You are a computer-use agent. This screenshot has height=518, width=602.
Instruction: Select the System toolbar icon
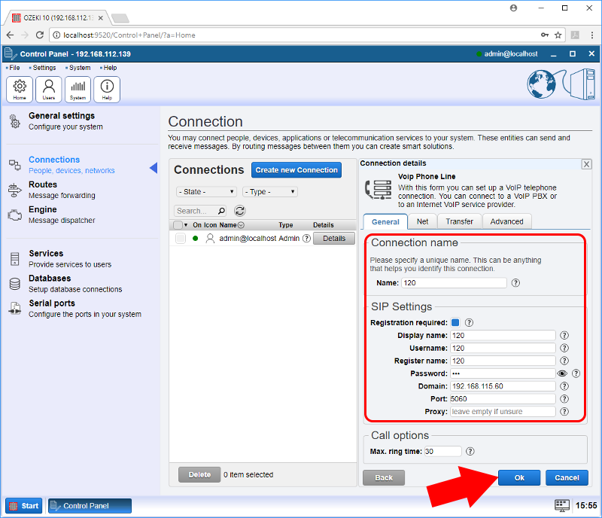click(x=78, y=88)
